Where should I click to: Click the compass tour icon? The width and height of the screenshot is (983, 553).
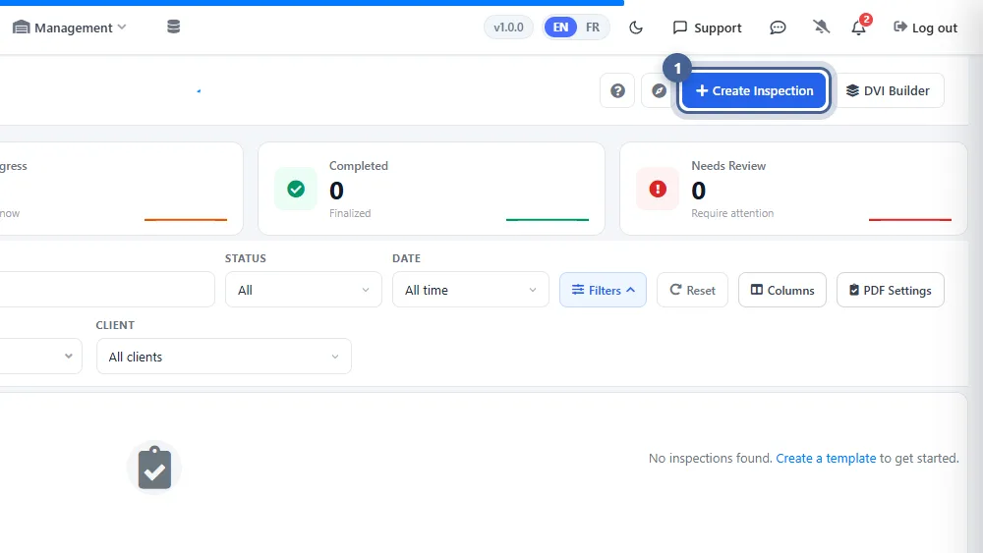point(659,90)
